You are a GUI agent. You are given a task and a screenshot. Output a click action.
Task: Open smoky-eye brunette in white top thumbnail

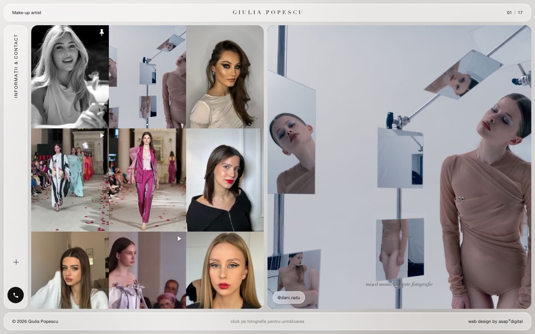tap(225, 77)
